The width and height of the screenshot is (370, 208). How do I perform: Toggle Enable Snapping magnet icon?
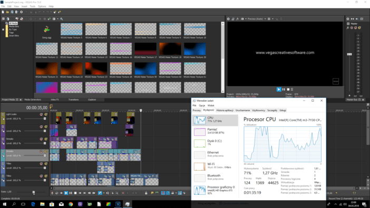[163, 193]
